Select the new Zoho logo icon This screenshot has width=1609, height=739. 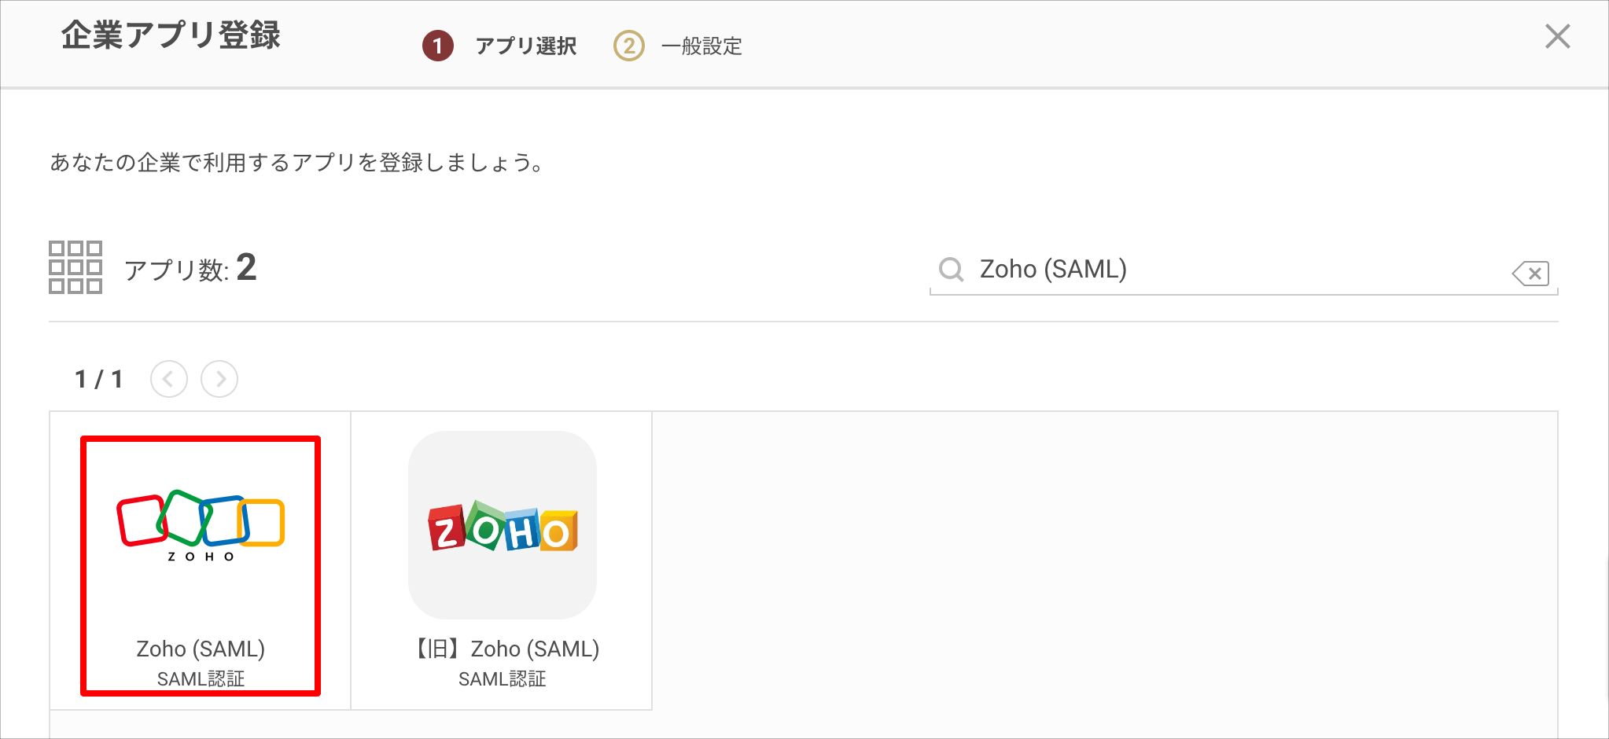[201, 525]
